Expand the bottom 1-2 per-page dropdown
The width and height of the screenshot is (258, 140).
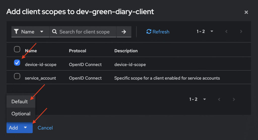(x=198, y=99)
